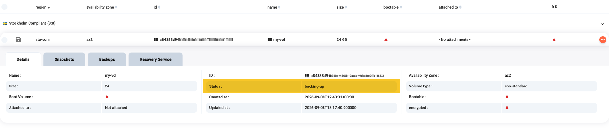This screenshot has height=131, width=609.
Task: Click the backing-up status value
Action: point(314,86)
